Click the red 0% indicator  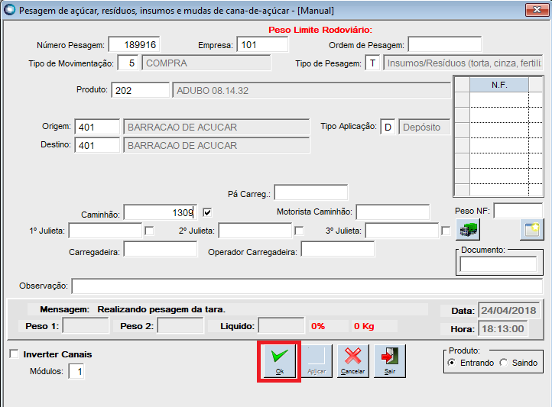[318, 326]
